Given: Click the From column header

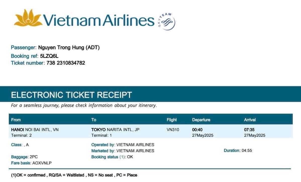Looking at the screenshot, I should pyautogui.click(x=16, y=120).
